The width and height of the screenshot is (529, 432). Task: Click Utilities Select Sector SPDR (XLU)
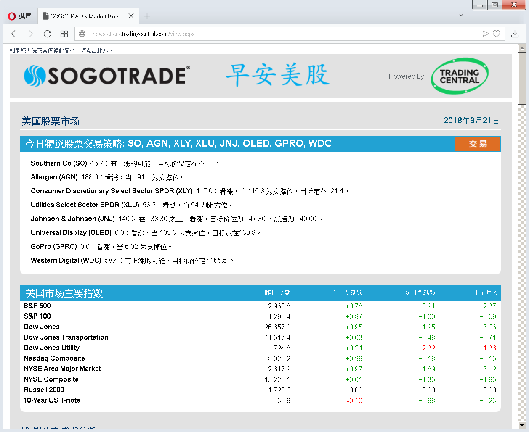click(x=85, y=205)
